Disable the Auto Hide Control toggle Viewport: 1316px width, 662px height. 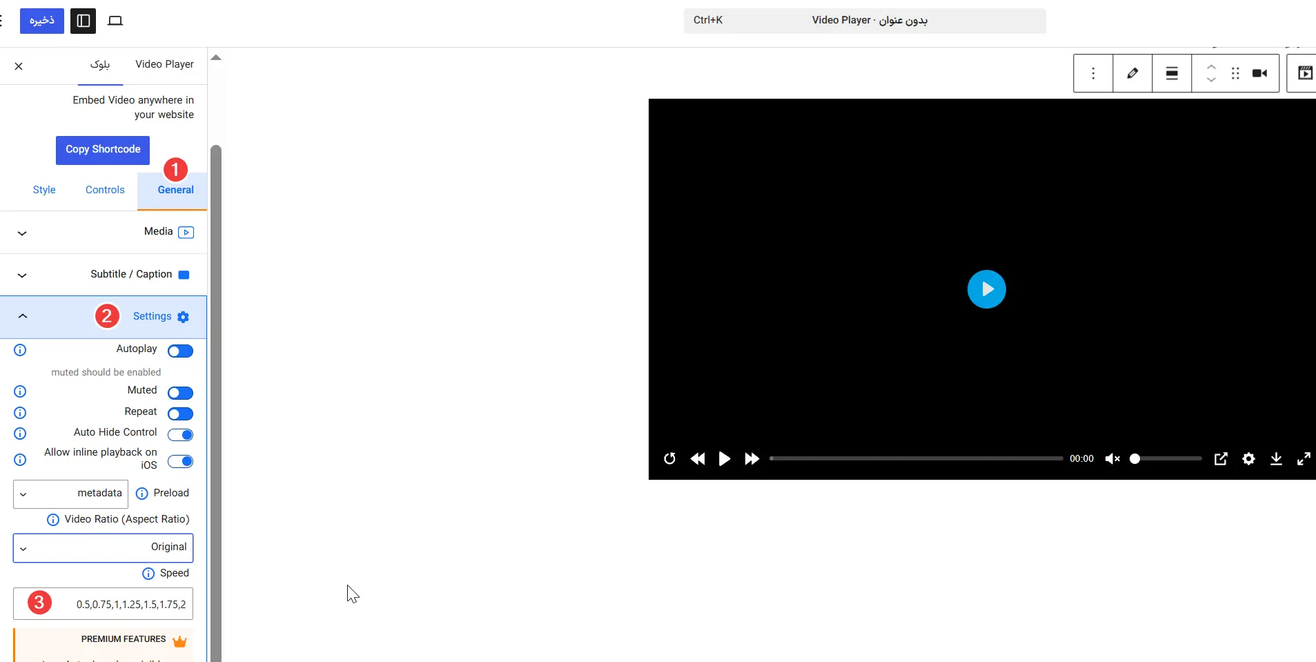pos(180,435)
